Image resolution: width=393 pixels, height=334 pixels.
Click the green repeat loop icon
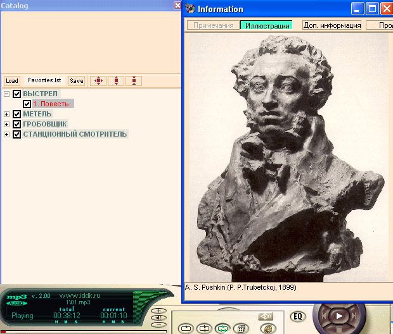222,328
